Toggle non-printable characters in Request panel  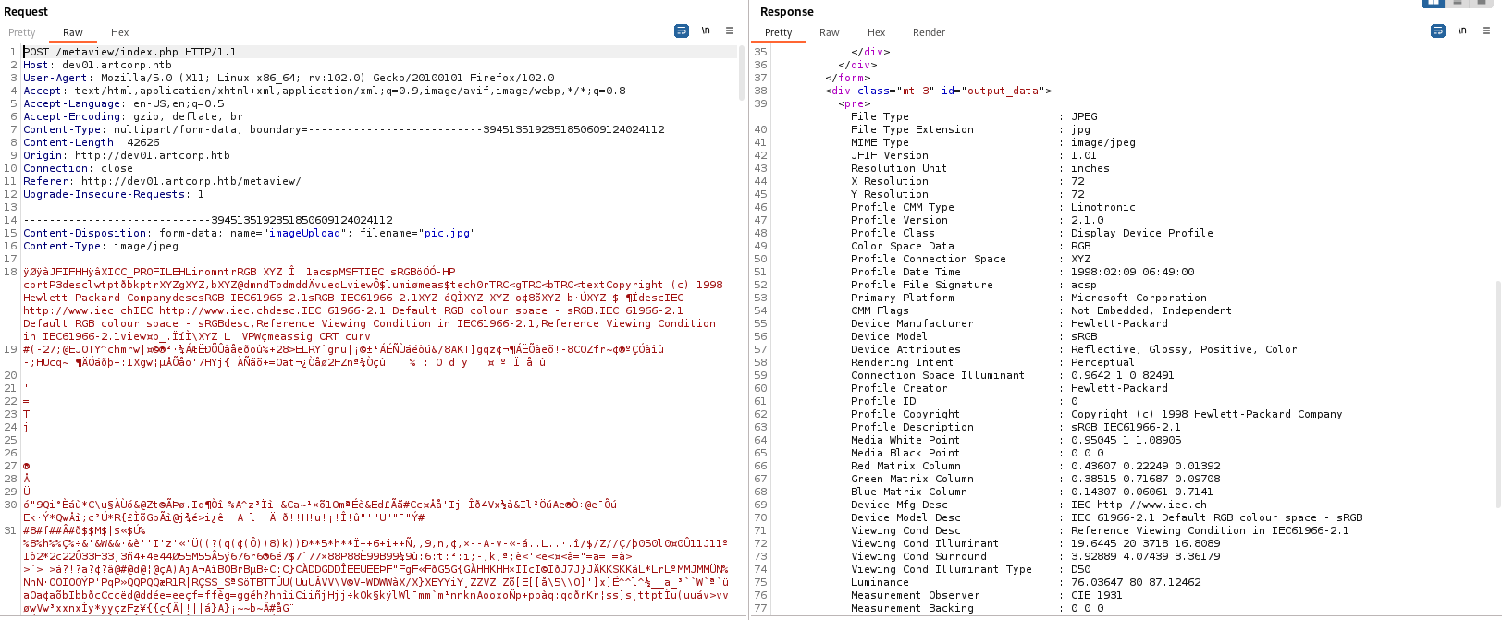706,30
